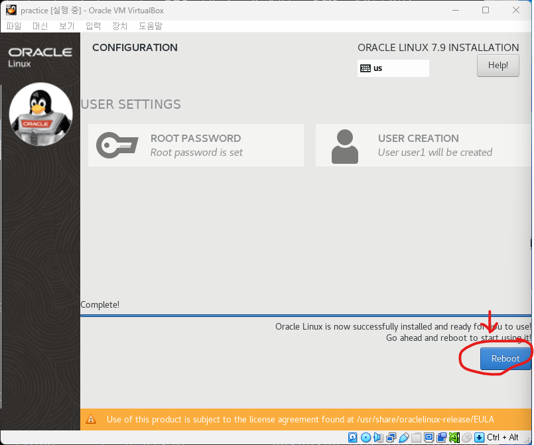This screenshot has width=534, height=445.
Task: Click 'Root password is set' status text
Action: point(196,153)
